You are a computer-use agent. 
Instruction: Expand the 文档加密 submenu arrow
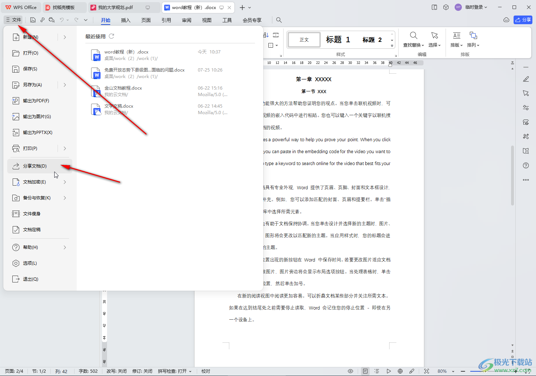click(65, 182)
